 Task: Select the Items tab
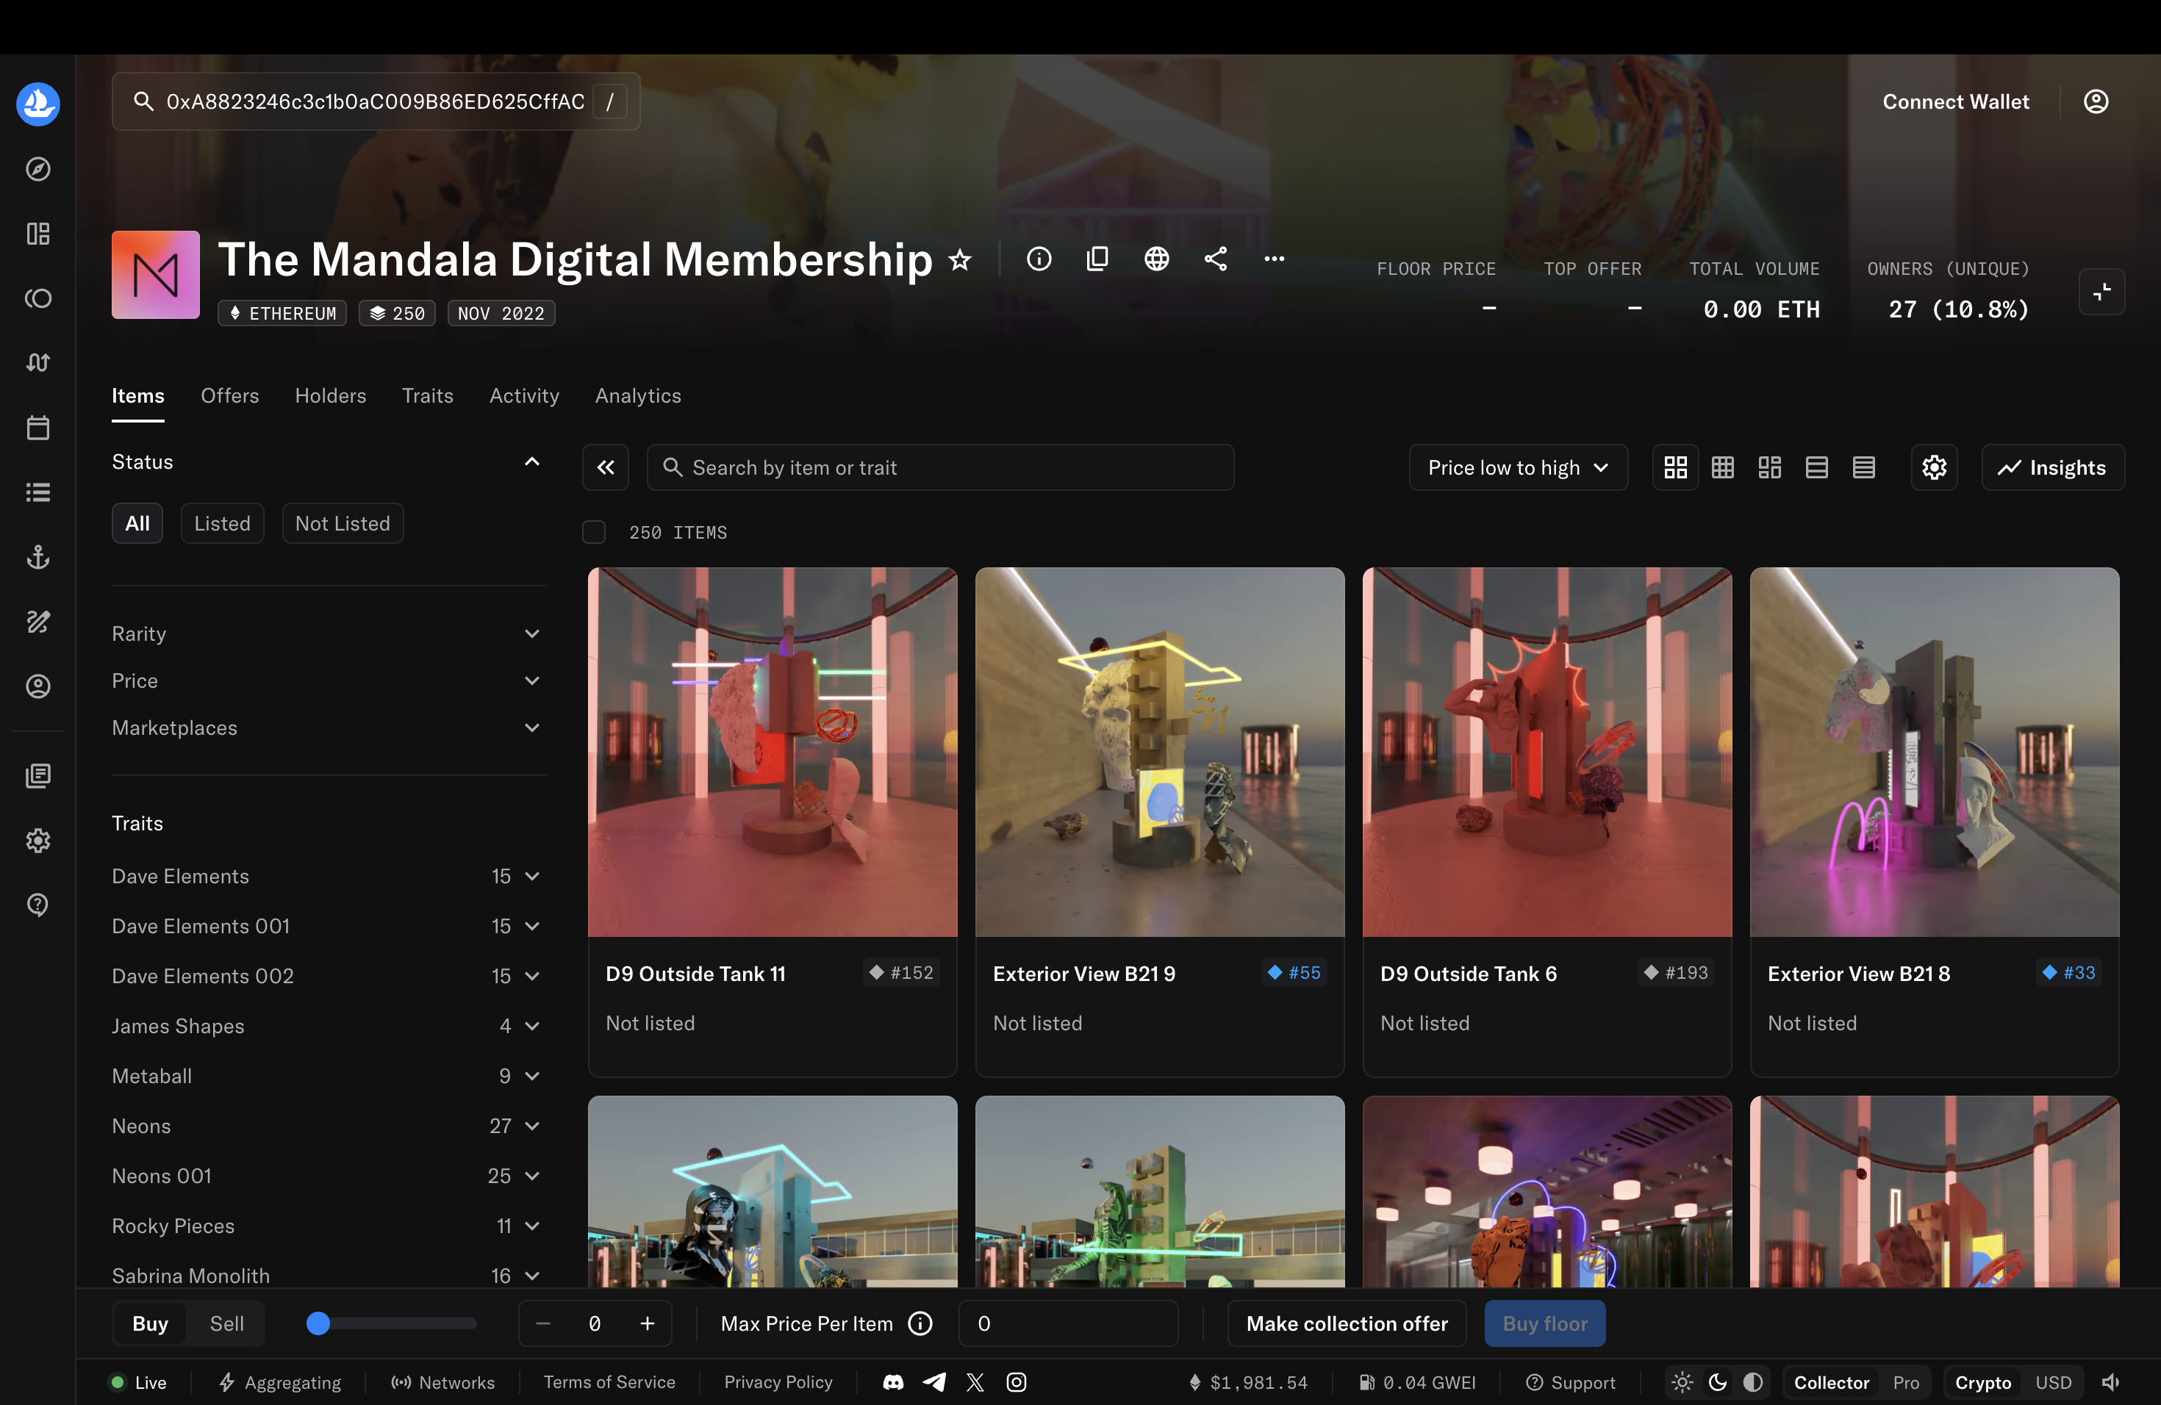pos(138,396)
